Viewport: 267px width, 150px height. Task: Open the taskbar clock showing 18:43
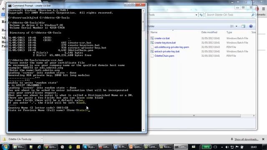click(x=254, y=147)
